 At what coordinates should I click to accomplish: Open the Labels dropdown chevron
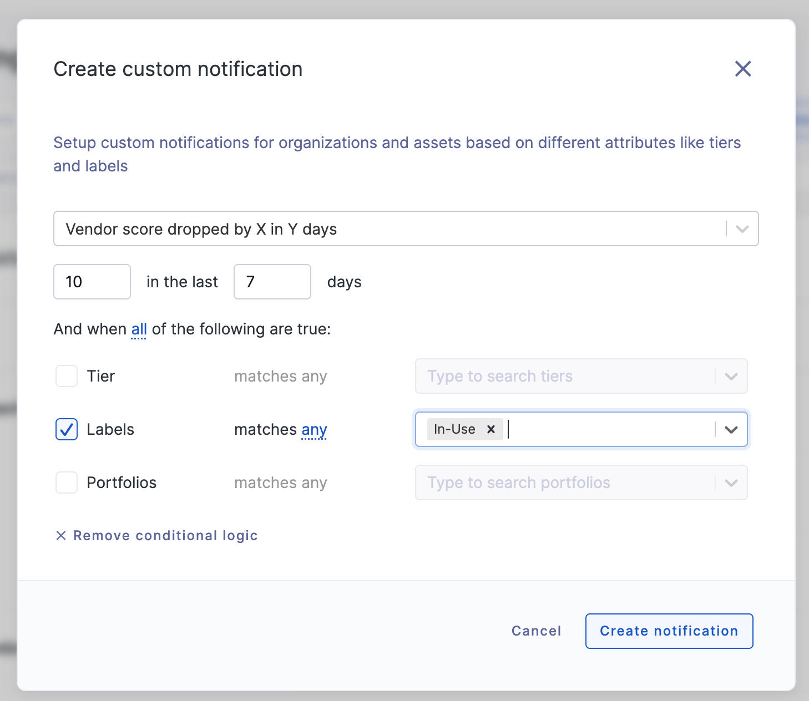tap(731, 429)
